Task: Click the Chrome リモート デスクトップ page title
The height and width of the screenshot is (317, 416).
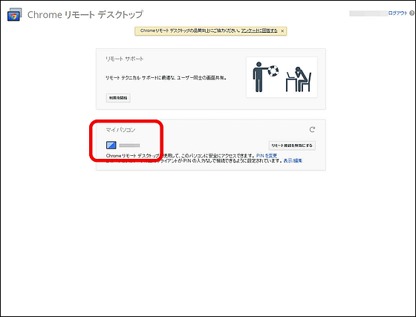Action: tap(85, 15)
